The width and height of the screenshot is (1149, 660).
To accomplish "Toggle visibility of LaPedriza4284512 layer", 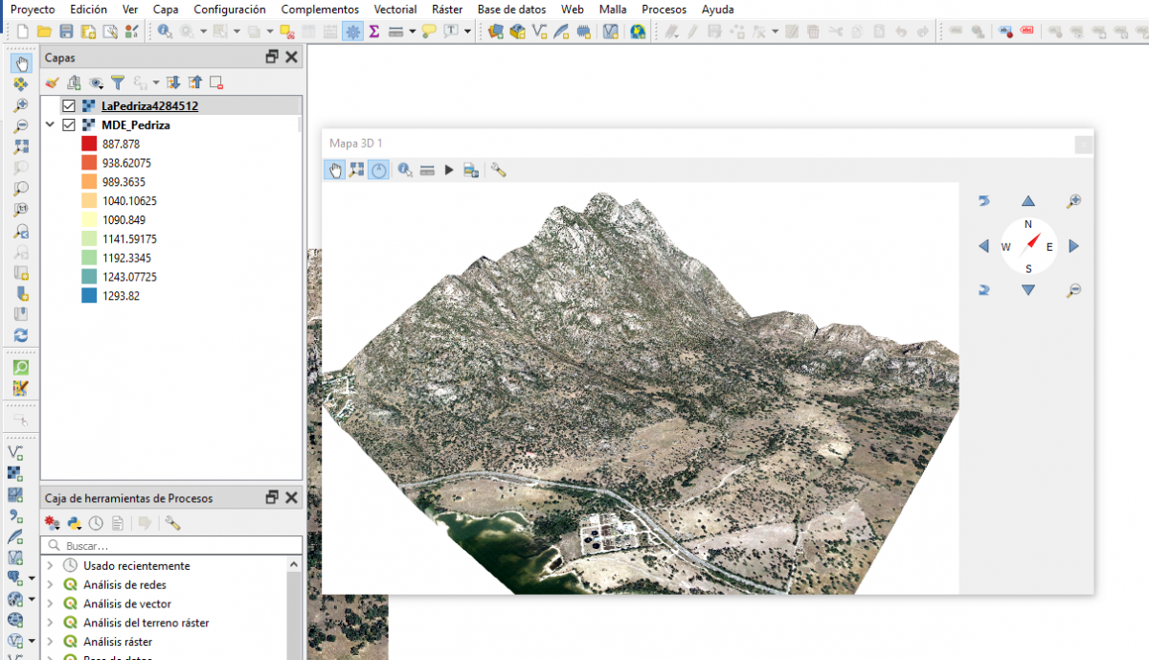I will (68, 105).
